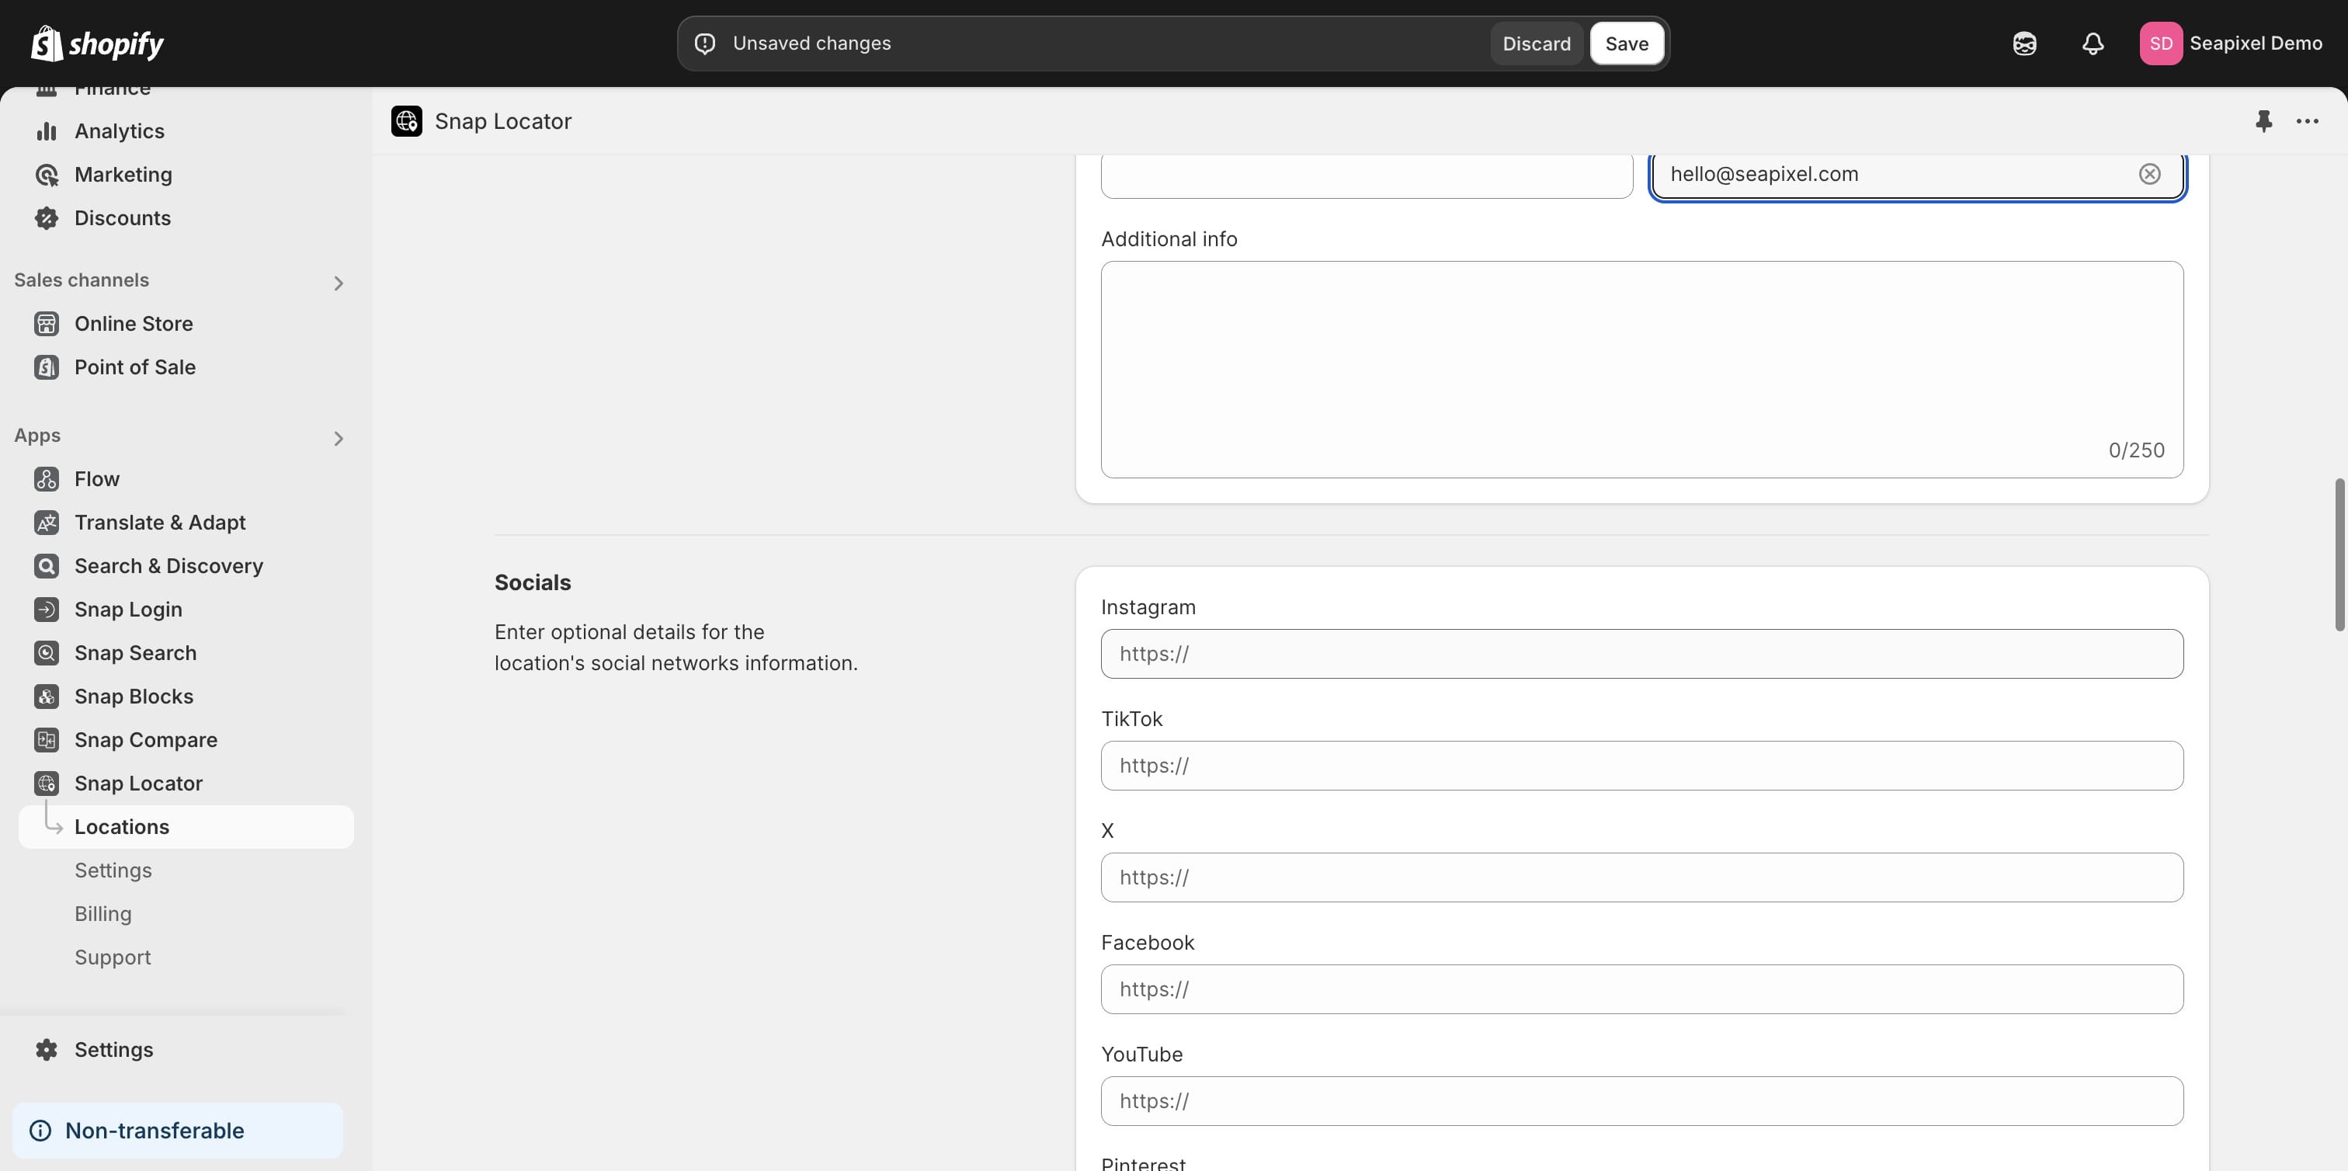Open the three-dot overflow menu

(2308, 120)
